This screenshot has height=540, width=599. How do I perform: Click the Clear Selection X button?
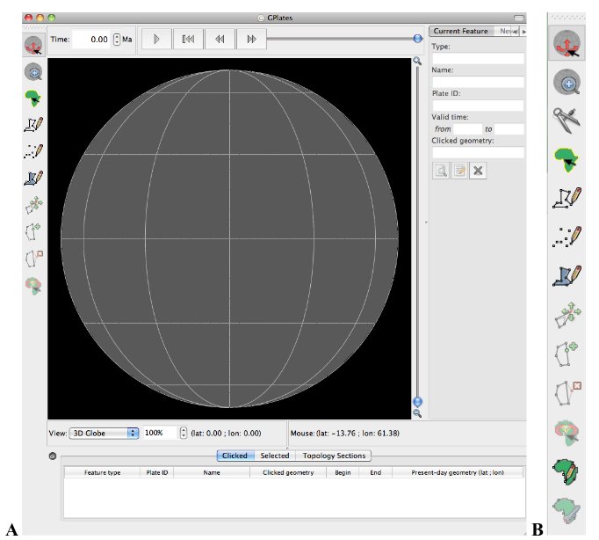coord(478,171)
